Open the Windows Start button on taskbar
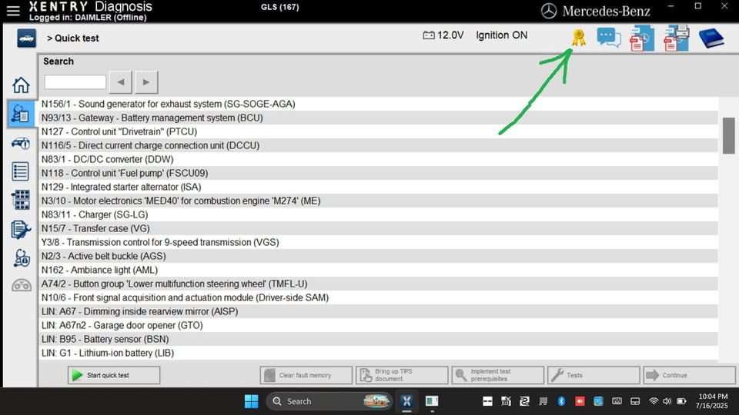Image resolution: width=739 pixels, height=415 pixels. click(251, 401)
